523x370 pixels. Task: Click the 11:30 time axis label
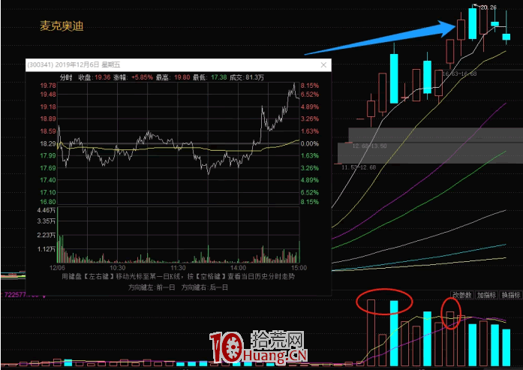178,268
